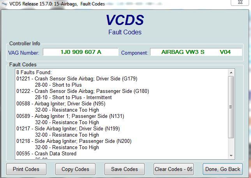Image resolution: width=251 pixels, height=178 pixels.
Task: Close the VCDS window
Action: tap(240, 2)
